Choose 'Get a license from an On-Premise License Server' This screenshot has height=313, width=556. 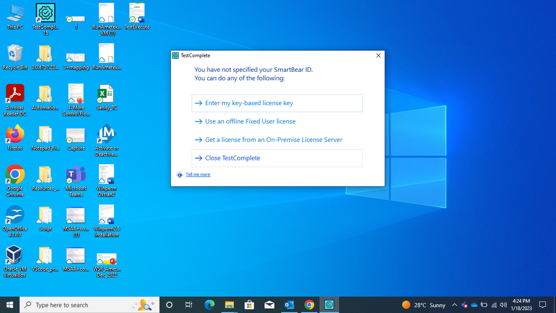273,140
